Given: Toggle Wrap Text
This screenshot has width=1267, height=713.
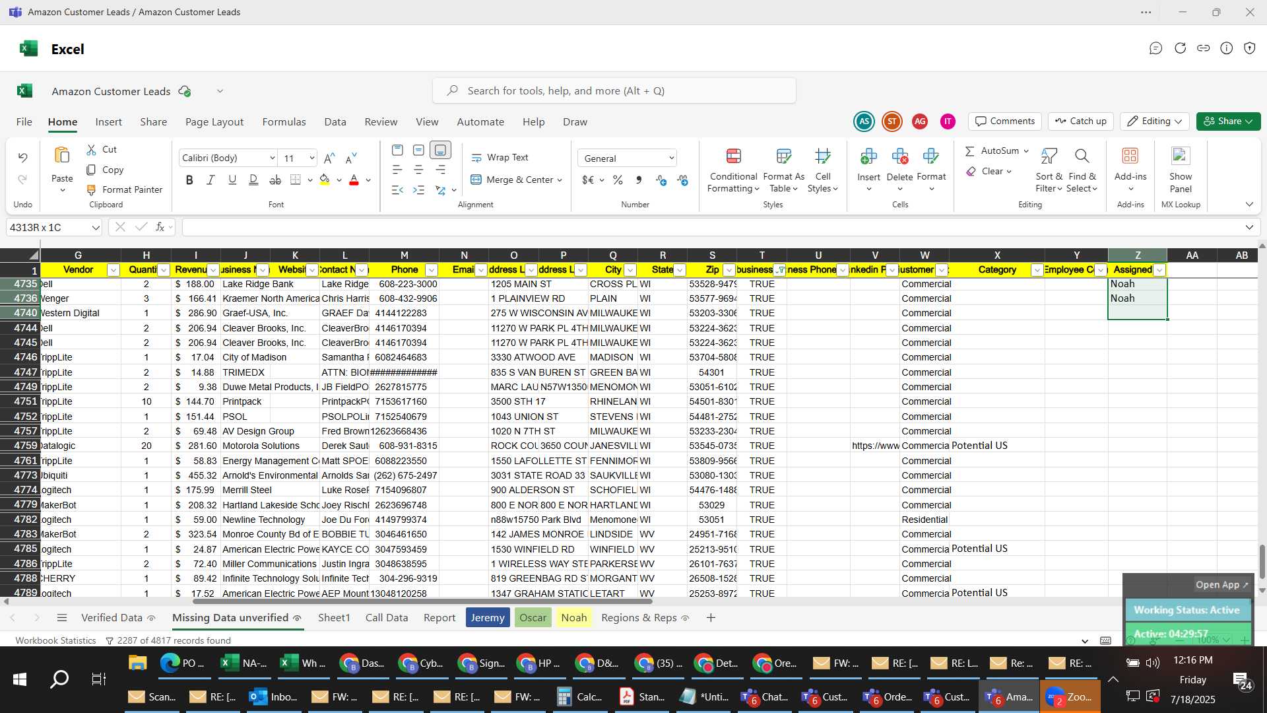Looking at the screenshot, I should [x=500, y=158].
